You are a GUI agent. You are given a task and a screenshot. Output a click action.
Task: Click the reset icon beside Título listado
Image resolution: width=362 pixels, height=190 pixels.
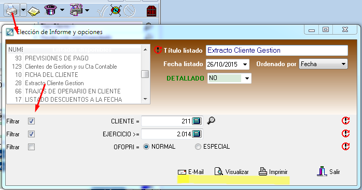click(158, 50)
